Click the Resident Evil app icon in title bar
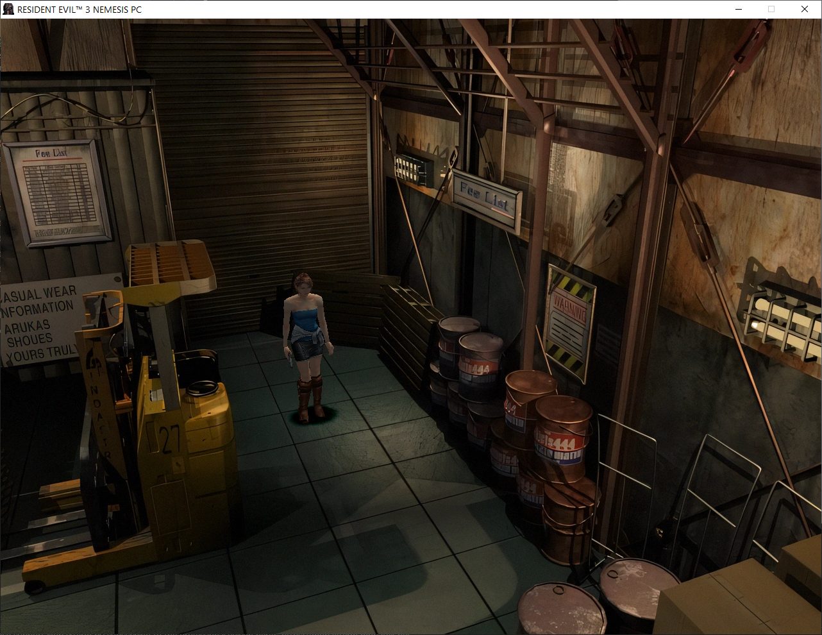 8,9
